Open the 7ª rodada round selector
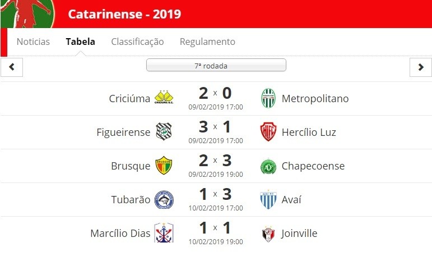 (216, 65)
